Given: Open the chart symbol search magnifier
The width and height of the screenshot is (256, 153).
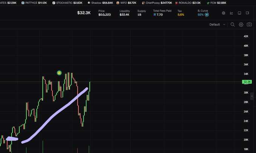Looking at the screenshot, I should click(x=233, y=24).
